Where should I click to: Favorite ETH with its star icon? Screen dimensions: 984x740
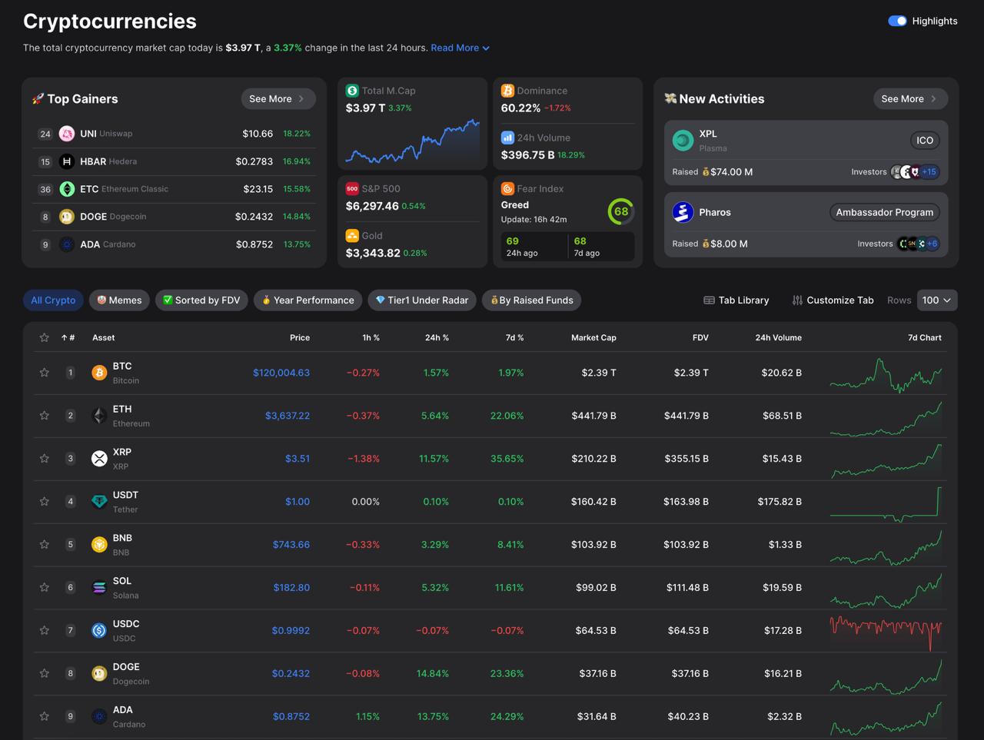click(45, 416)
